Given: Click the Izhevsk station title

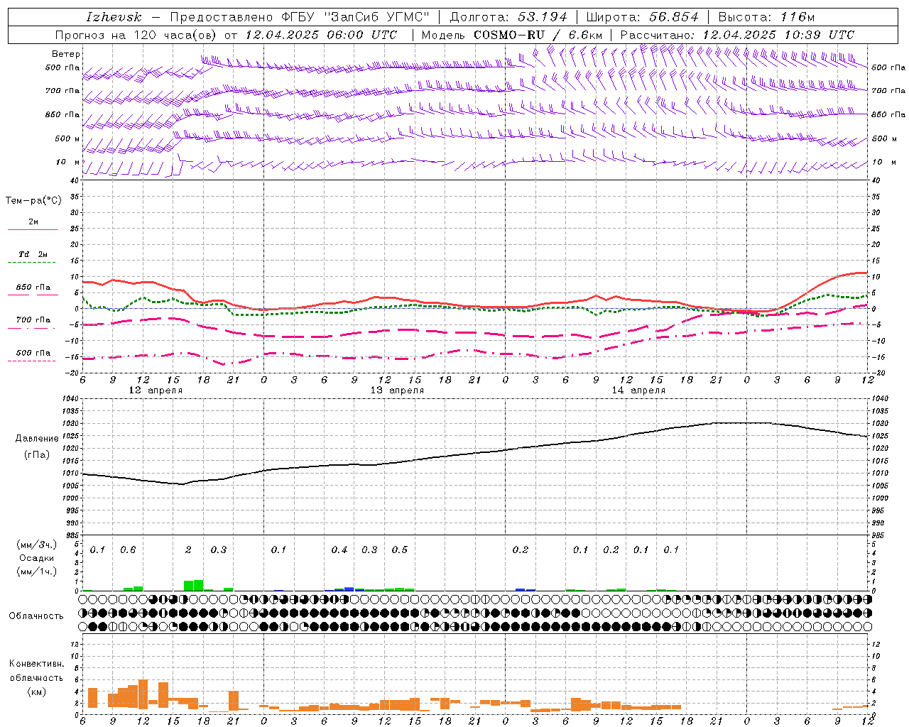Looking at the screenshot, I should [x=114, y=17].
